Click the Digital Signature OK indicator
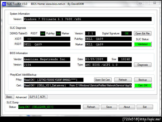 [127, 34]
